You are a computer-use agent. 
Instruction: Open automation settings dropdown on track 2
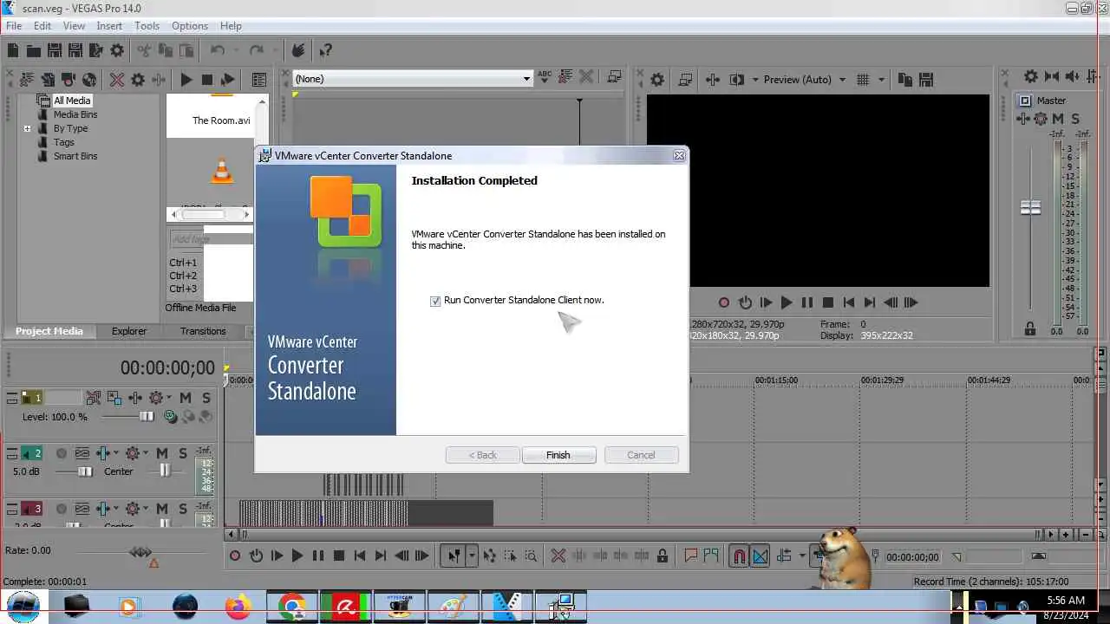coord(147,453)
